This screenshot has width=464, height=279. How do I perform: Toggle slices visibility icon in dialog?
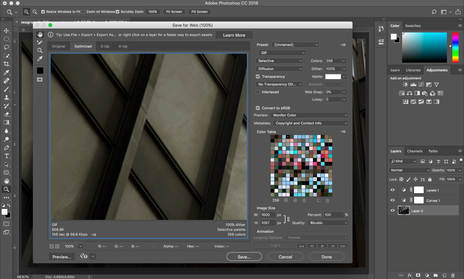click(40, 80)
